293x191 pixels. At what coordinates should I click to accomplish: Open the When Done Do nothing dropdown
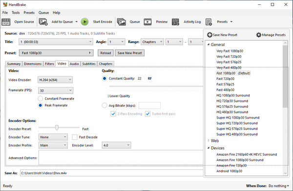coord(279,186)
